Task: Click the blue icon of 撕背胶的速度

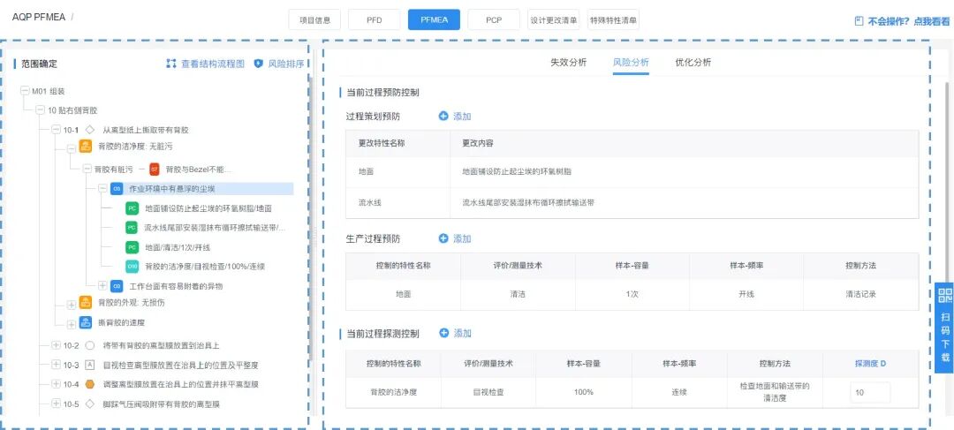Action: 86,322
